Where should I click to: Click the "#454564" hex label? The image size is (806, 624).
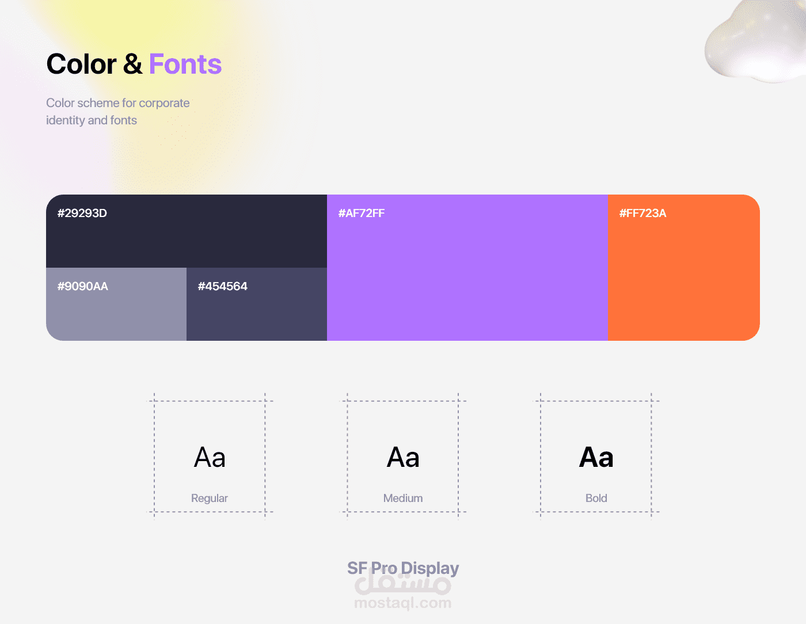[223, 286]
